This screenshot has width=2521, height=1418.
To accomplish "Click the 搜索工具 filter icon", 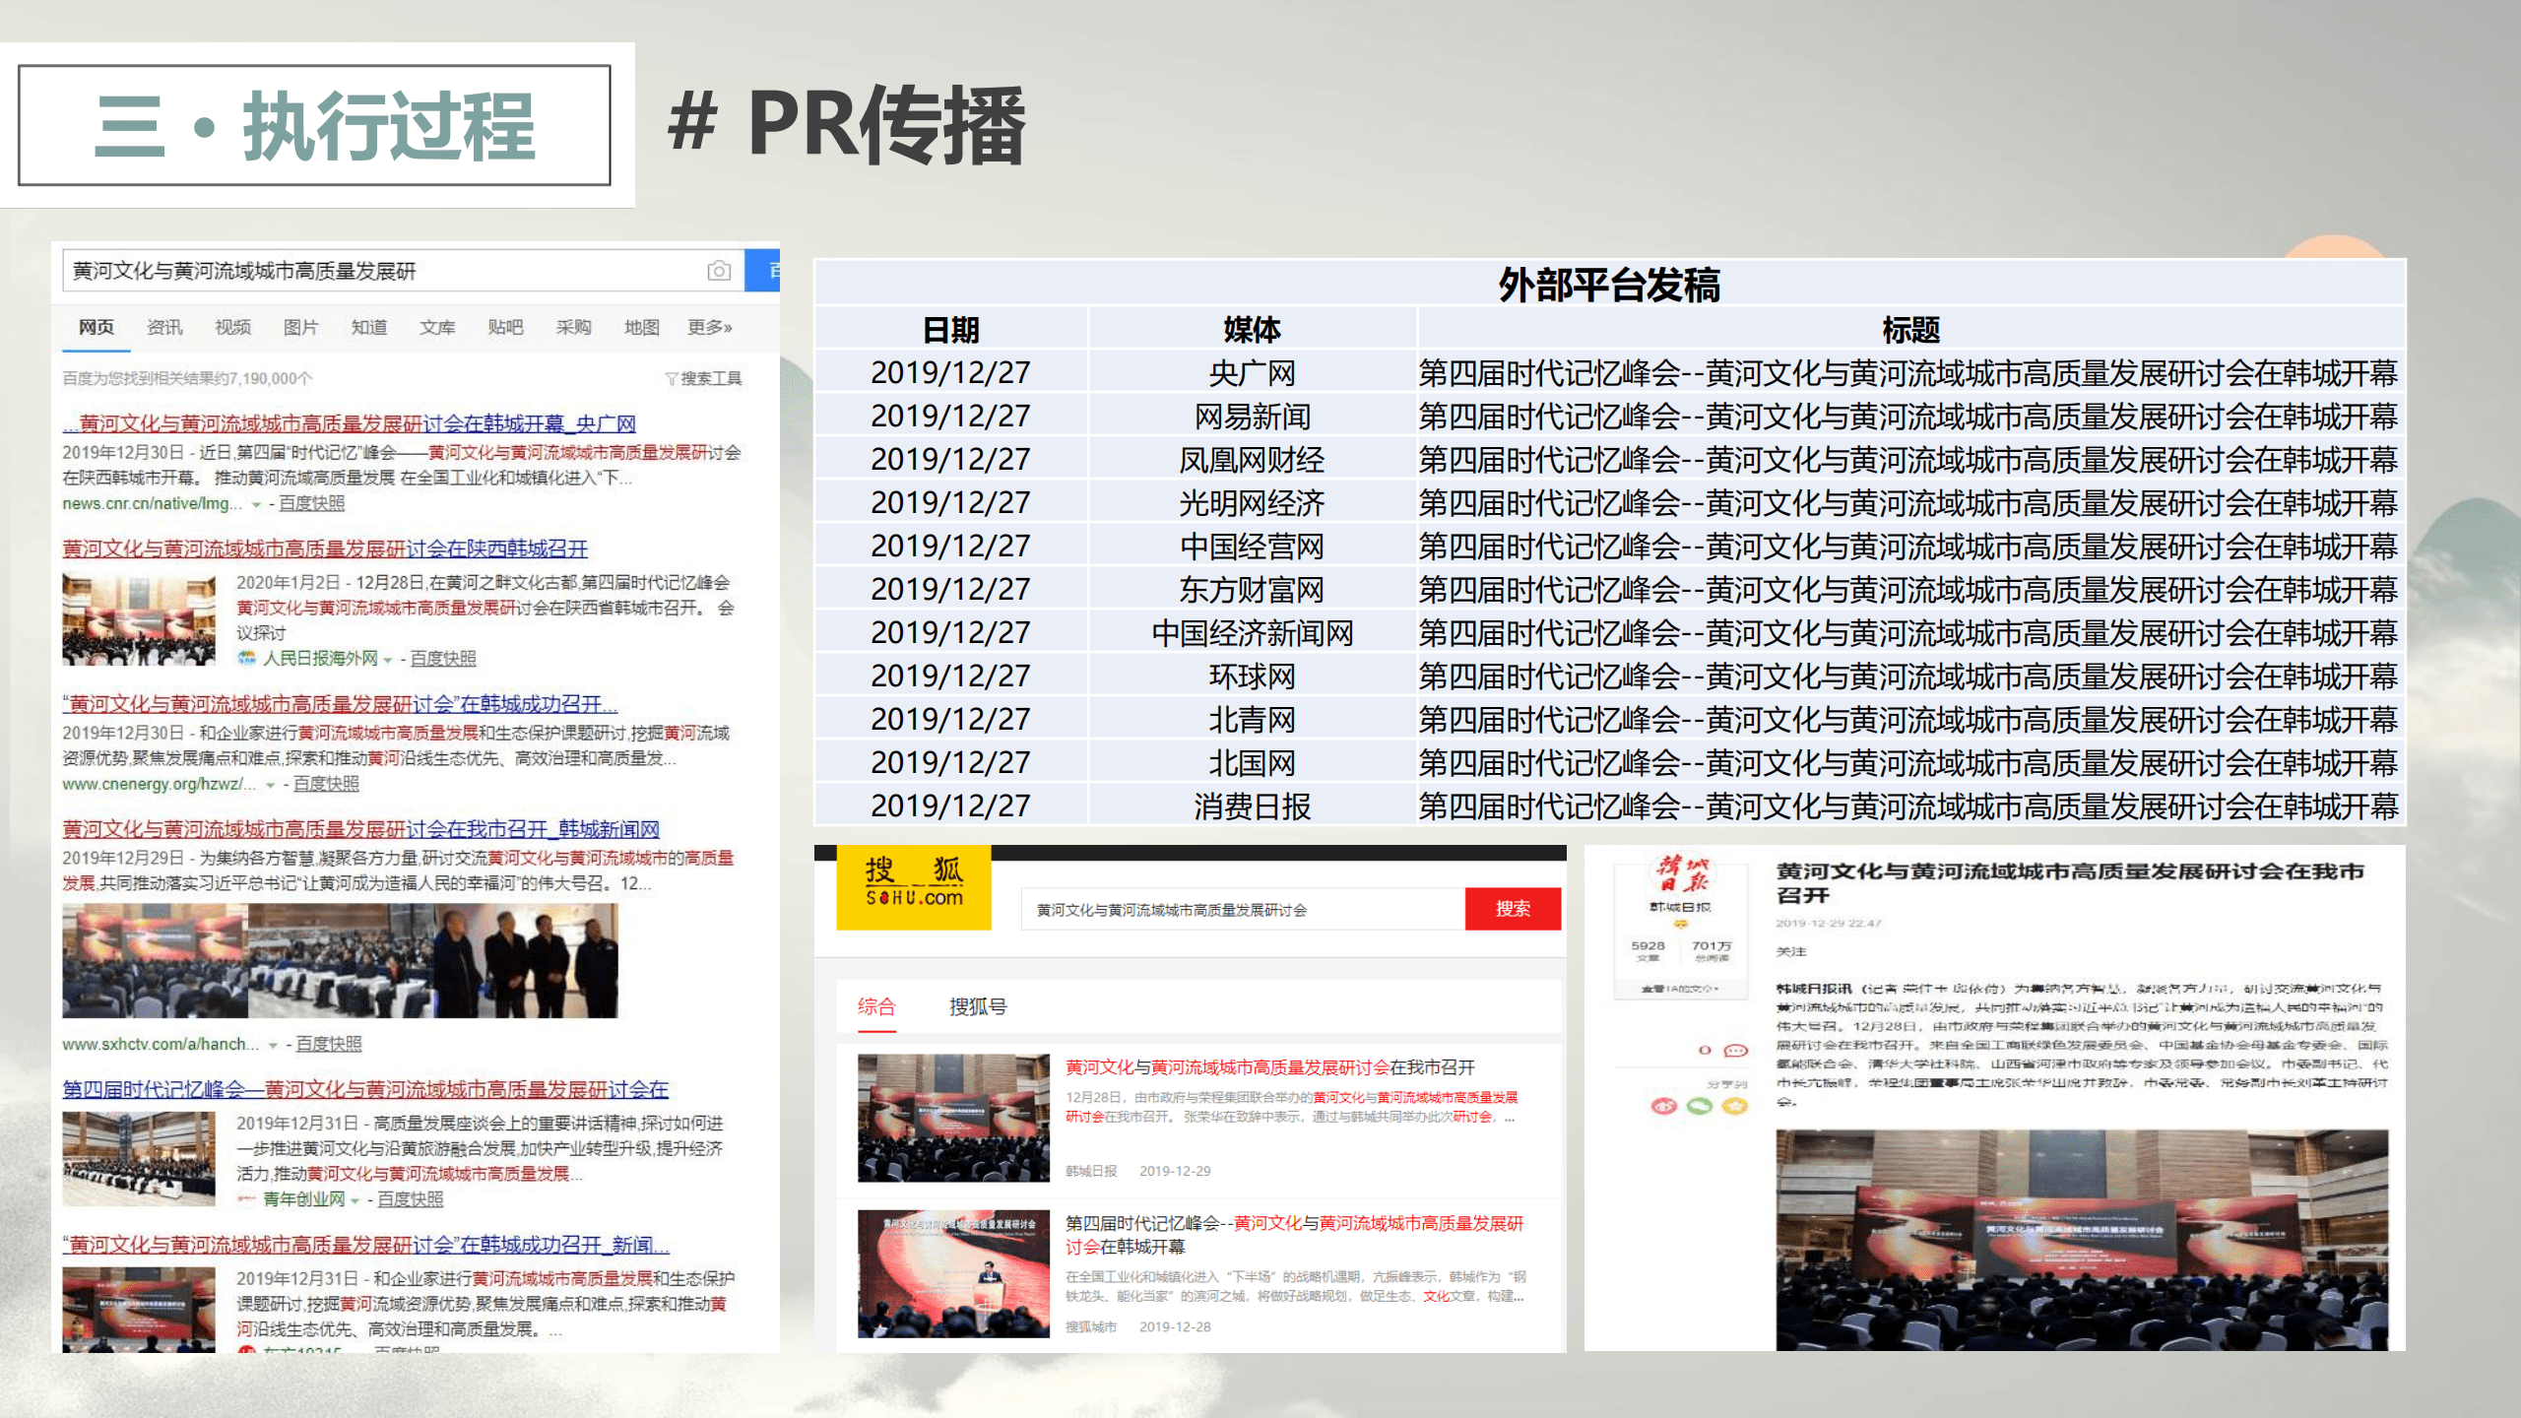I will click(x=671, y=379).
